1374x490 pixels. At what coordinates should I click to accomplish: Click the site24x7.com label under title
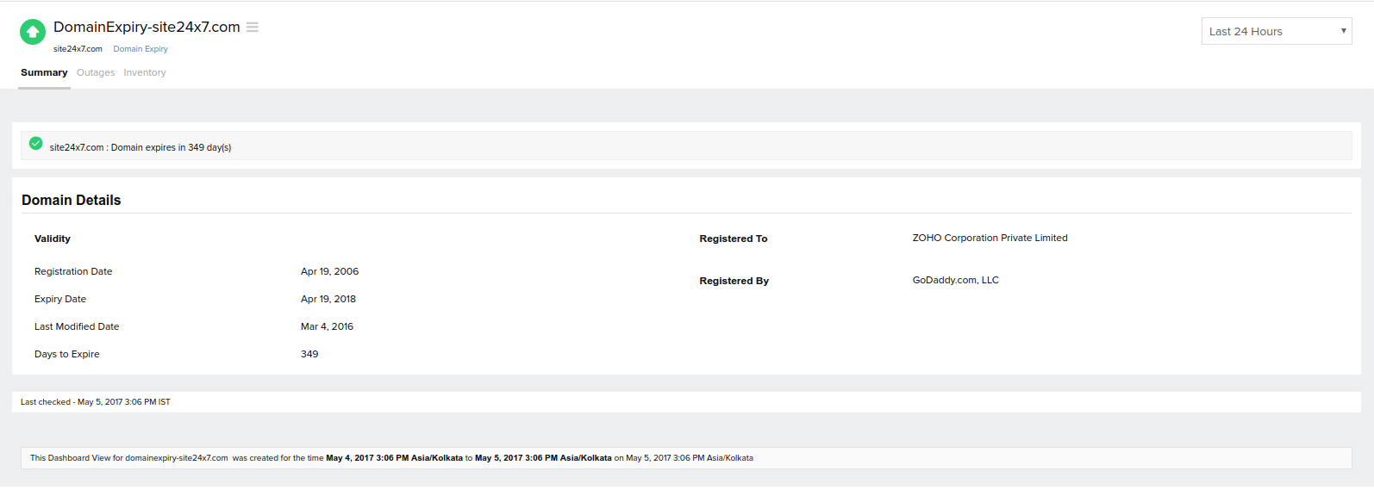tap(78, 49)
